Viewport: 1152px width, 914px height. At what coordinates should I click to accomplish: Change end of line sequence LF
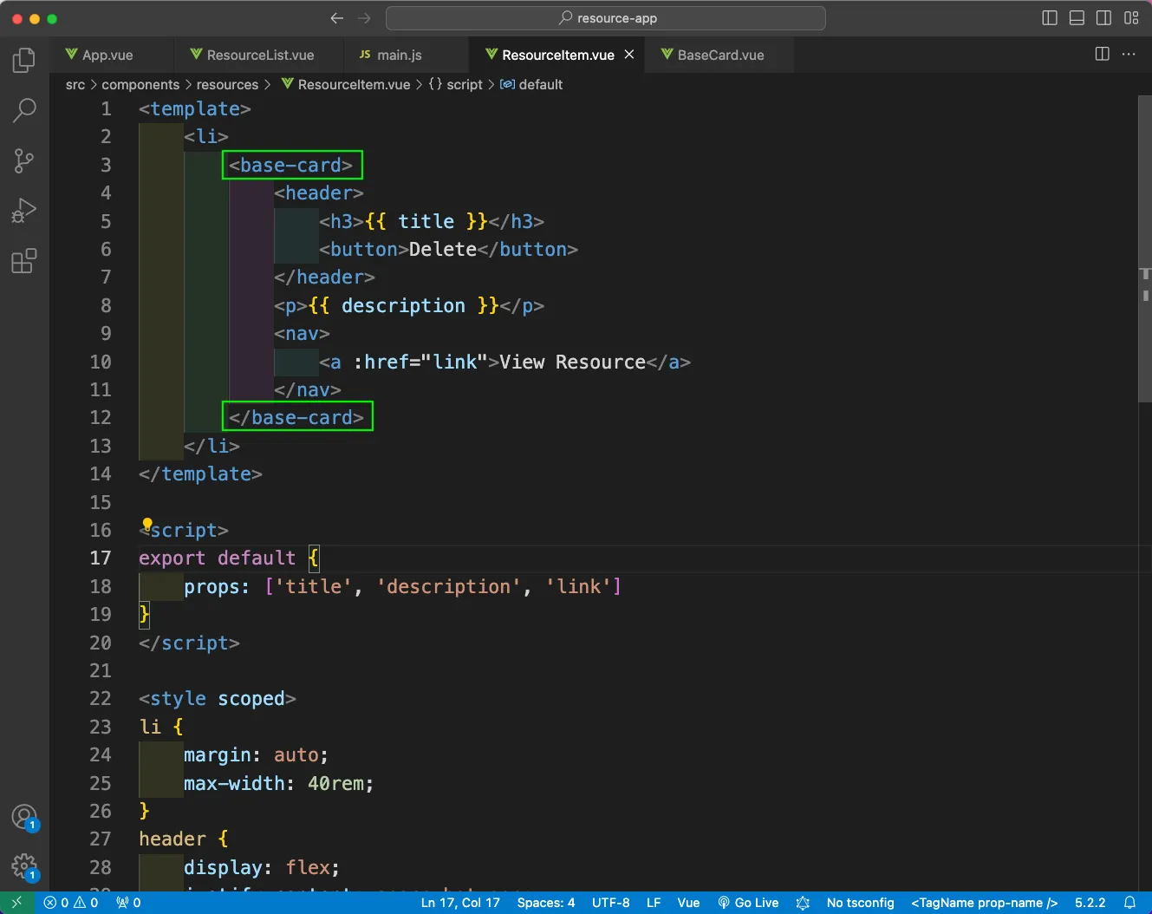point(654,903)
